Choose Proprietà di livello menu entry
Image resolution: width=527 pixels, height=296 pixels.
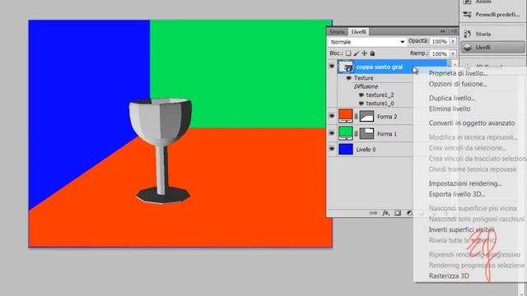458,73
